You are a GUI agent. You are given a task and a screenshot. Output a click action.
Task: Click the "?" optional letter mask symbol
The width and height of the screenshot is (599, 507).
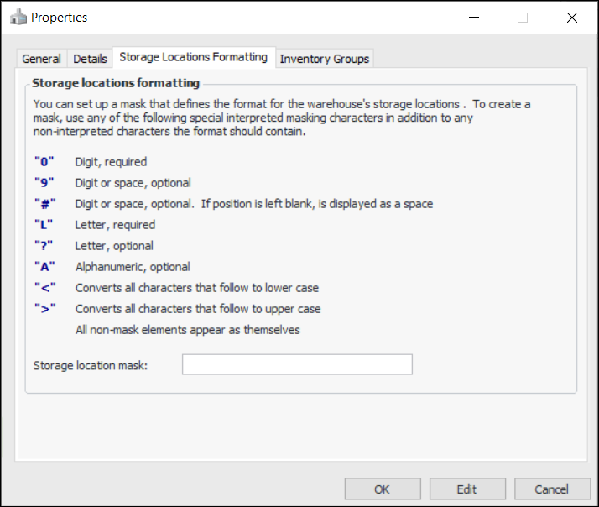(44, 246)
